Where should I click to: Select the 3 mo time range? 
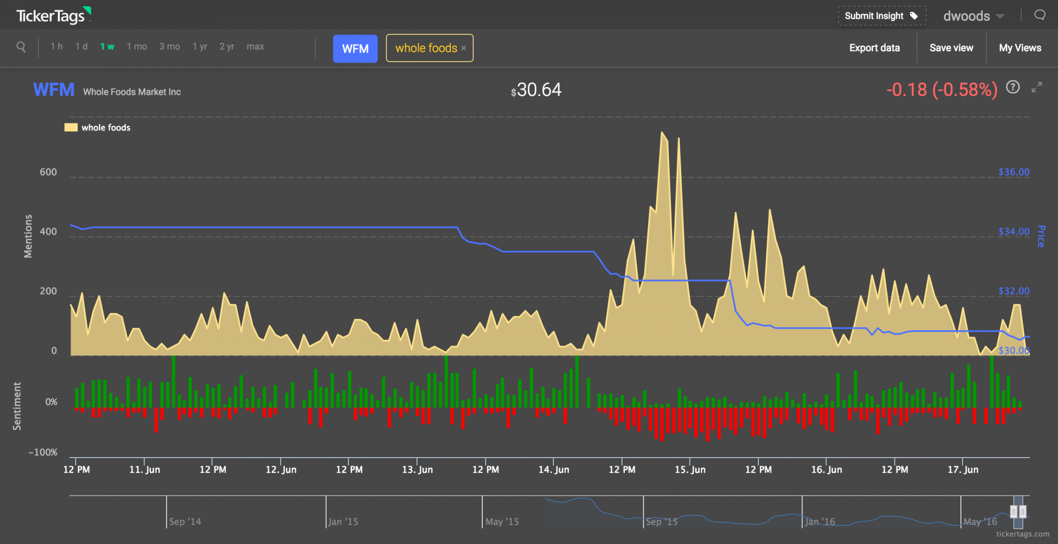(169, 47)
